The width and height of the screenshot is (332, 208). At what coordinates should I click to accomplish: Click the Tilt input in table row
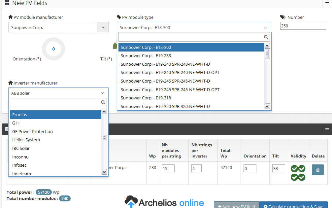(279, 168)
